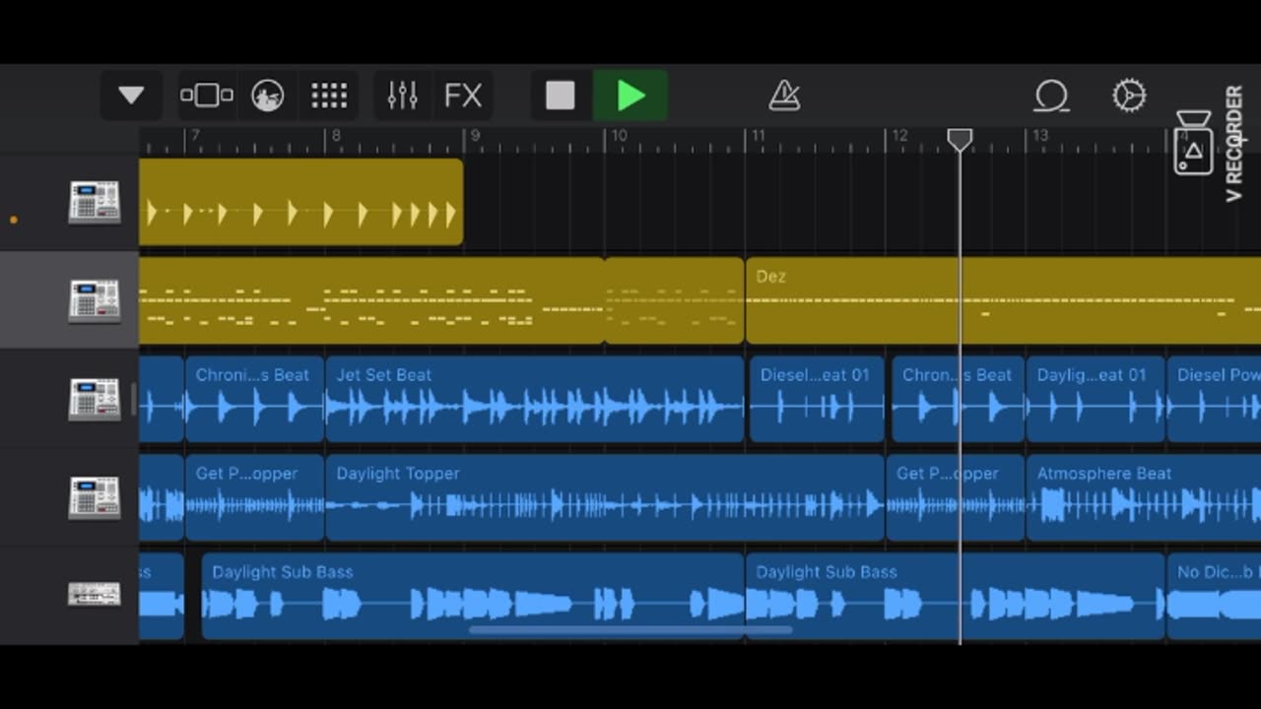Tap the V Recorder overlay icon
Screen dimensions: 1261x709
[1193, 143]
